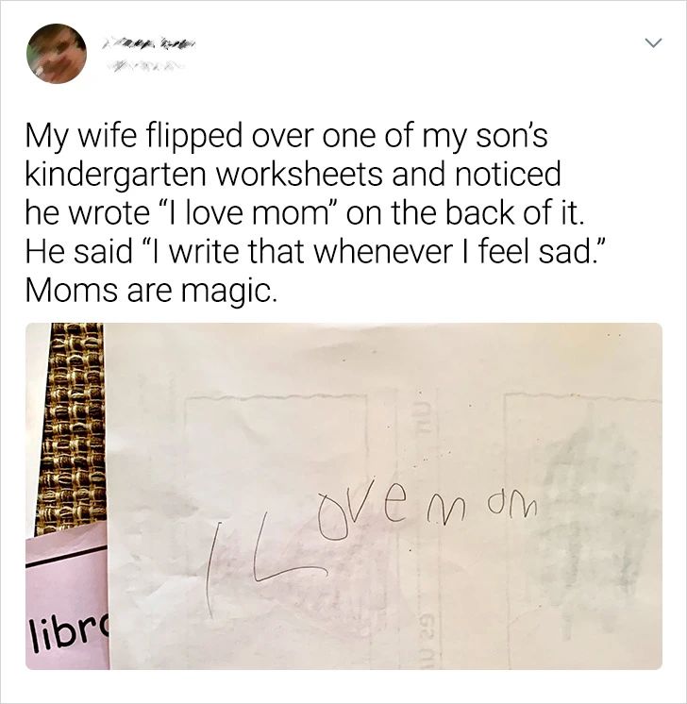Open the blurred display name link
This screenshot has height=704, width=687.
pyautogui.click(x=146, y=44)
